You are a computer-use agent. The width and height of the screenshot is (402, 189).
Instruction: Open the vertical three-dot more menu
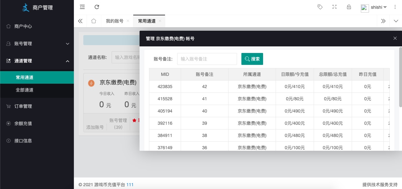pyautogui.click(x=395, y=7)
